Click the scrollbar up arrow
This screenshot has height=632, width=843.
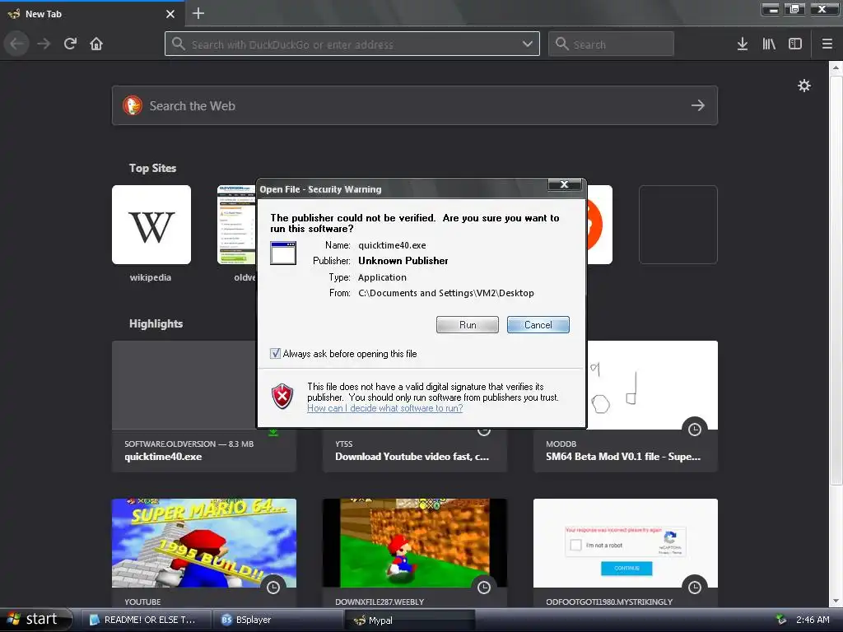(836, 67)
